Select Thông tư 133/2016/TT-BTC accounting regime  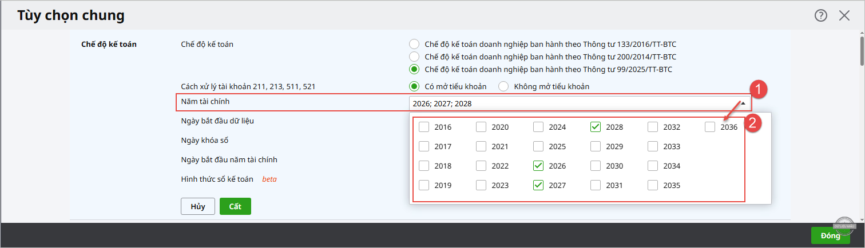[414, 44]
